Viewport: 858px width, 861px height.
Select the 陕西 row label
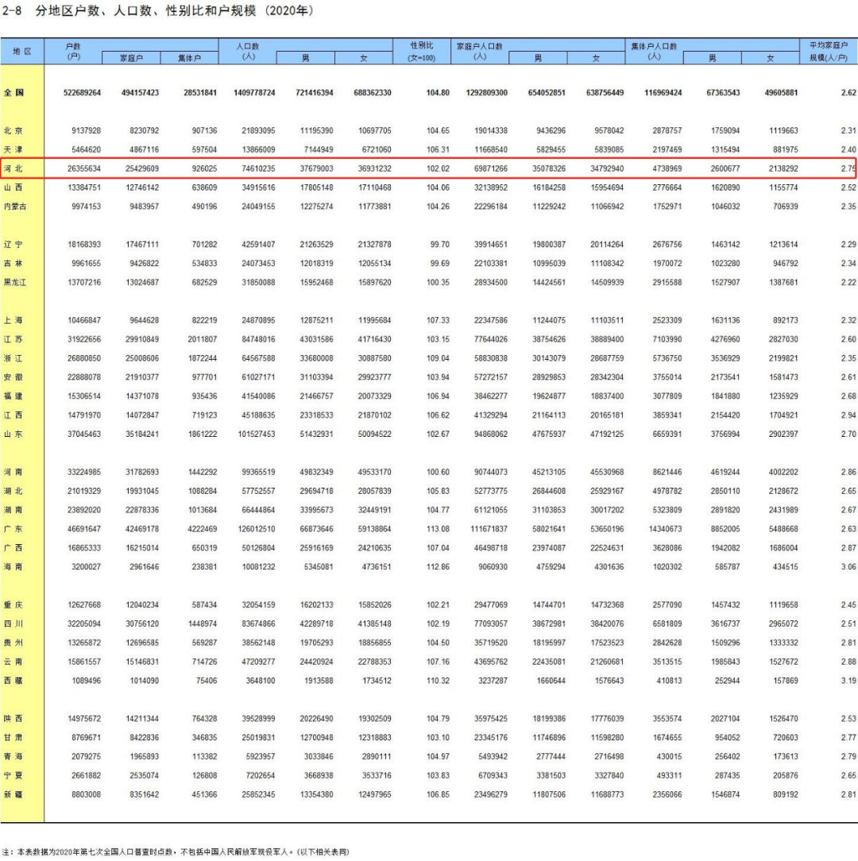(x=14, y=718)
